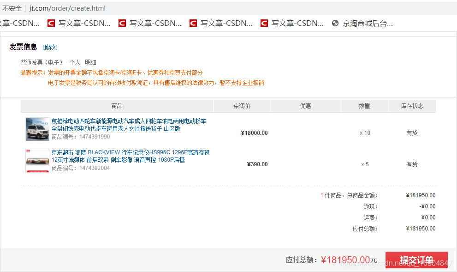The height and width of the screenshot is (272, 457).
Task: Click the 运费 ¥0.00 value
Action: (x=428, y=218)
